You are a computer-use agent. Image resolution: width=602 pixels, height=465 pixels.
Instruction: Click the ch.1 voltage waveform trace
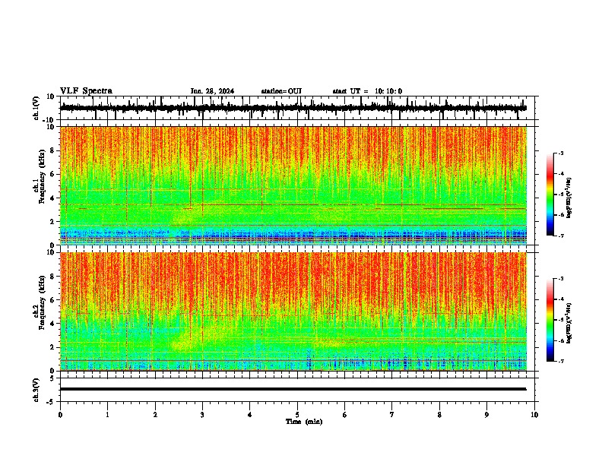[x=293, y=108]
